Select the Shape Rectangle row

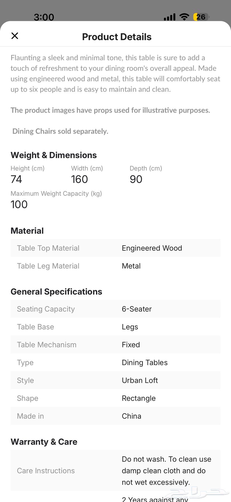pos(116,398)
